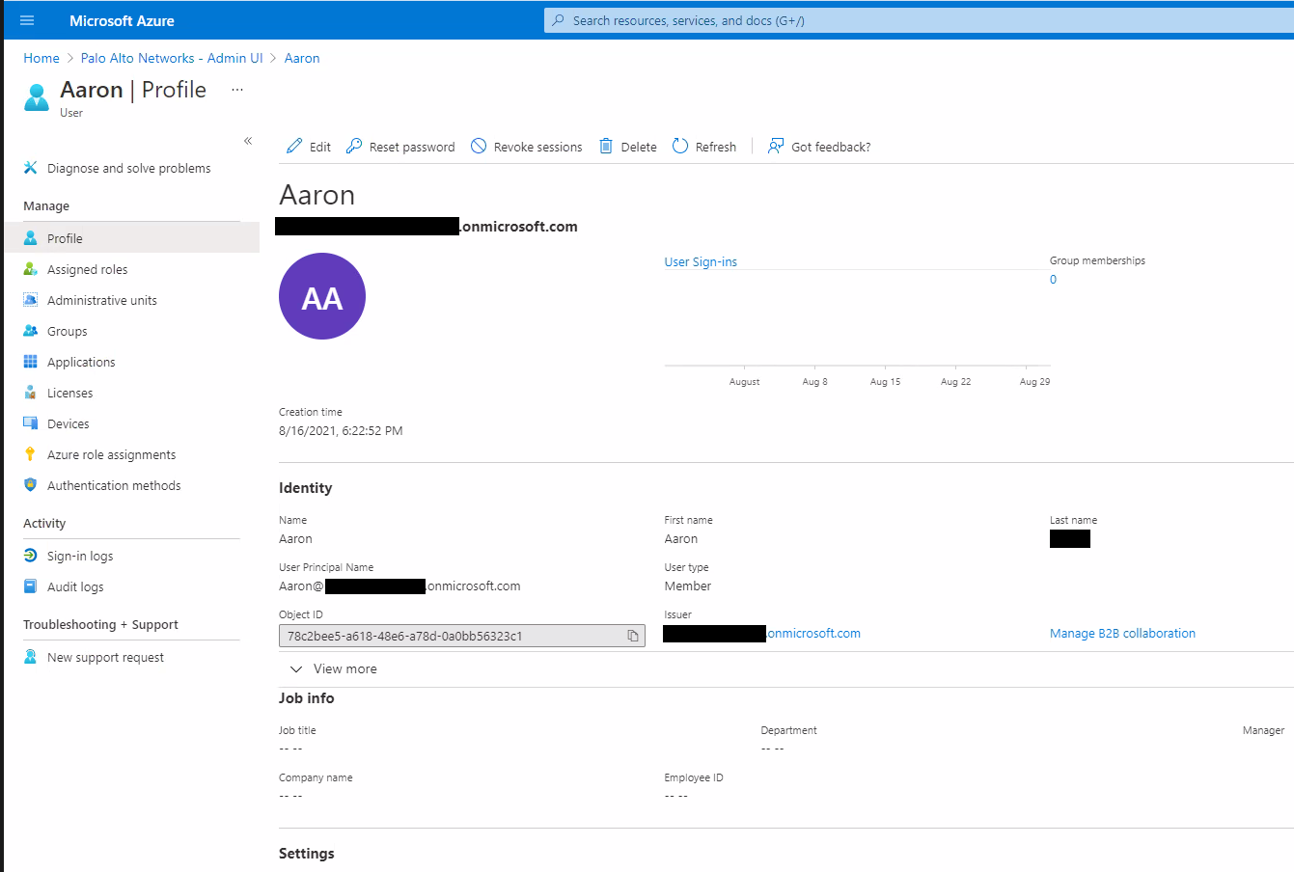This screenshot has height=872, width=1294.
Task: Click the copy Object ID icon
Action: click(x=633, y=636)
